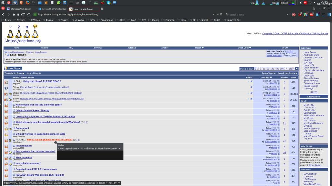Open the Tutorials navigation item
The image size is (332, 186).
(132, 48)
